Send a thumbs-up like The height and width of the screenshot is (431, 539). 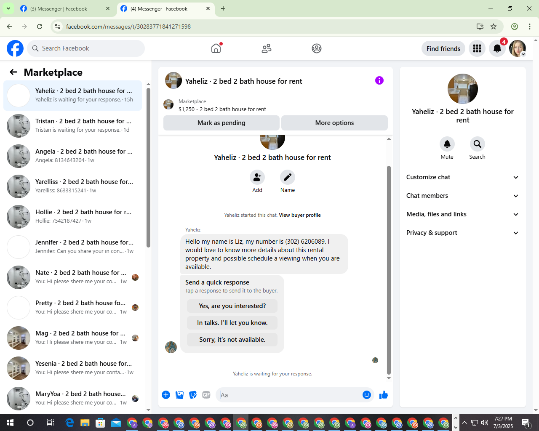click(384, 395)
